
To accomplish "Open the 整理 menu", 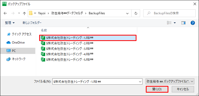I will click(x=10, y=23).
